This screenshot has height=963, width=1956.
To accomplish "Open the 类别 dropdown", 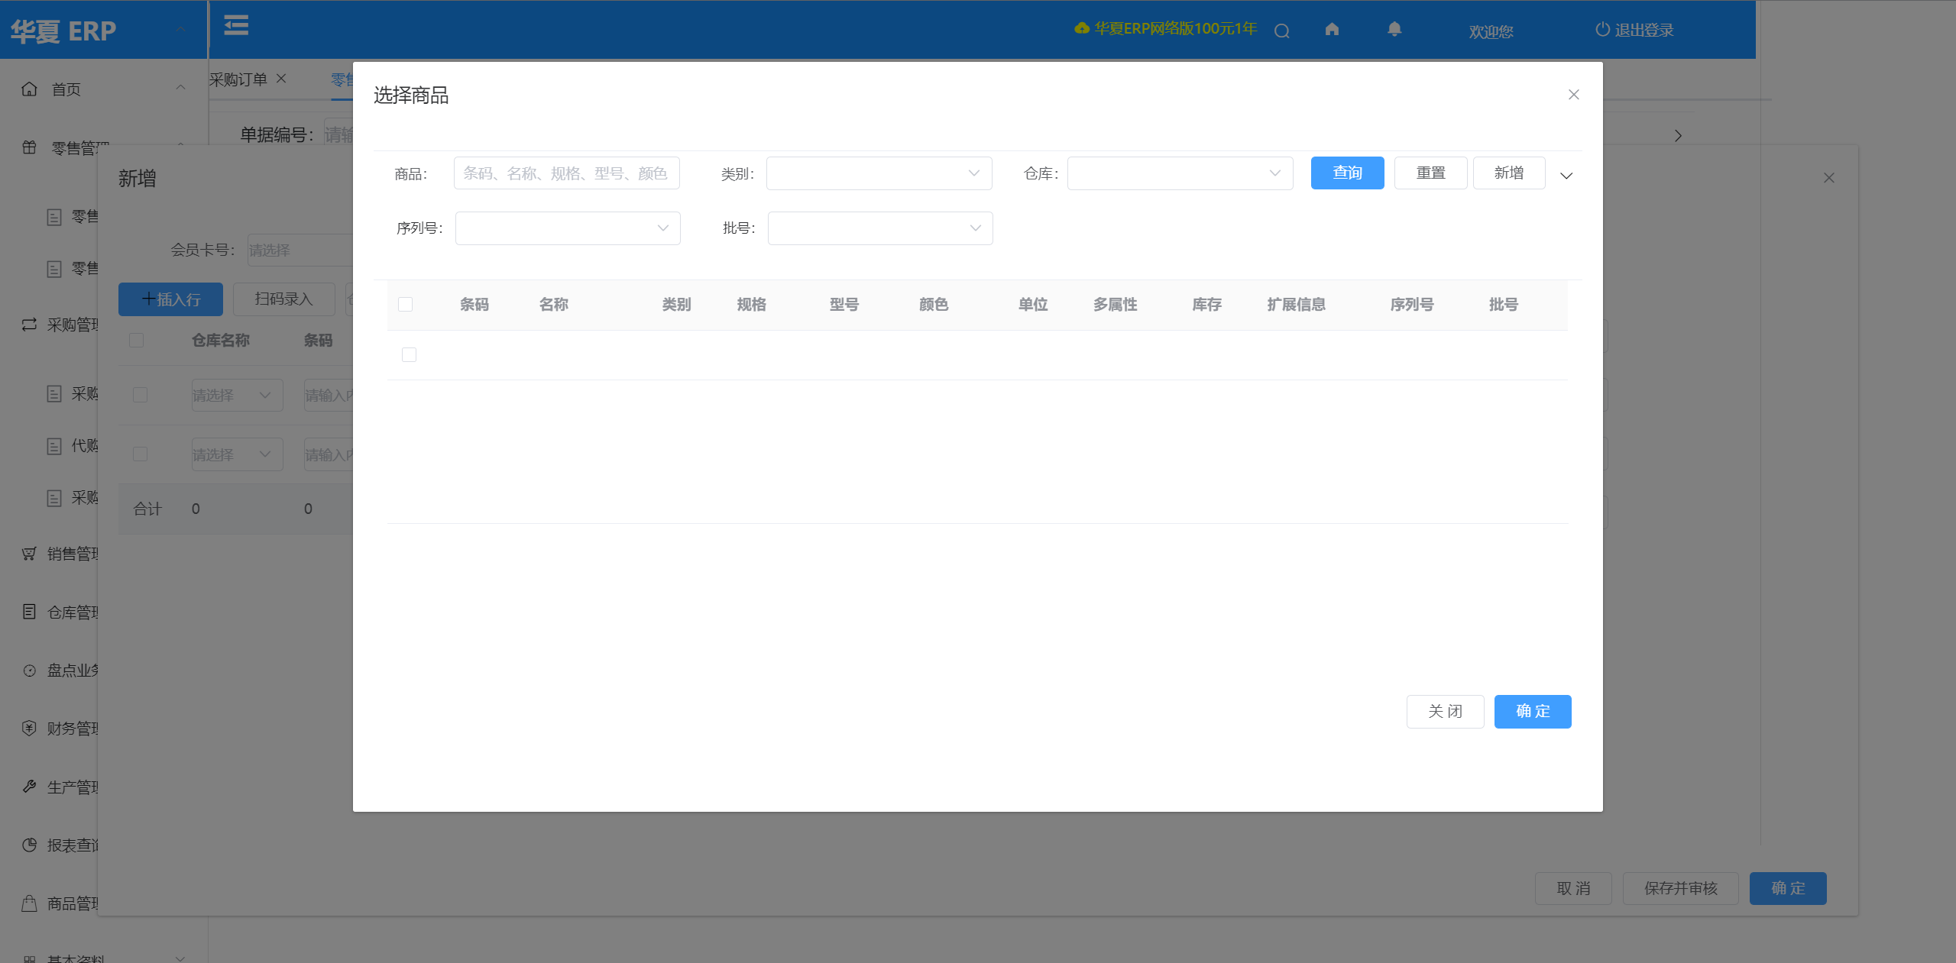I will pos(879,173).
